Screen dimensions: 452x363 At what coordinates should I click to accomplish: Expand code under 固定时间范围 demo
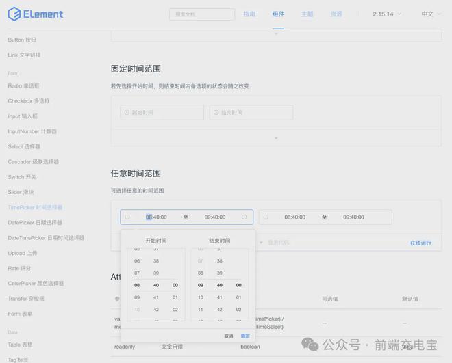tap(276, 138)
